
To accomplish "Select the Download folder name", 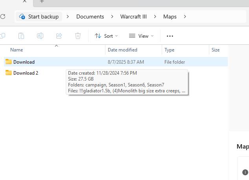I will [x=24, y=62].
